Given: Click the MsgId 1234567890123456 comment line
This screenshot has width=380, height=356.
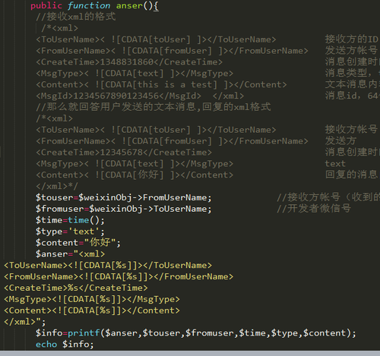Looking at the screenshot, I should tap(140, 96).
